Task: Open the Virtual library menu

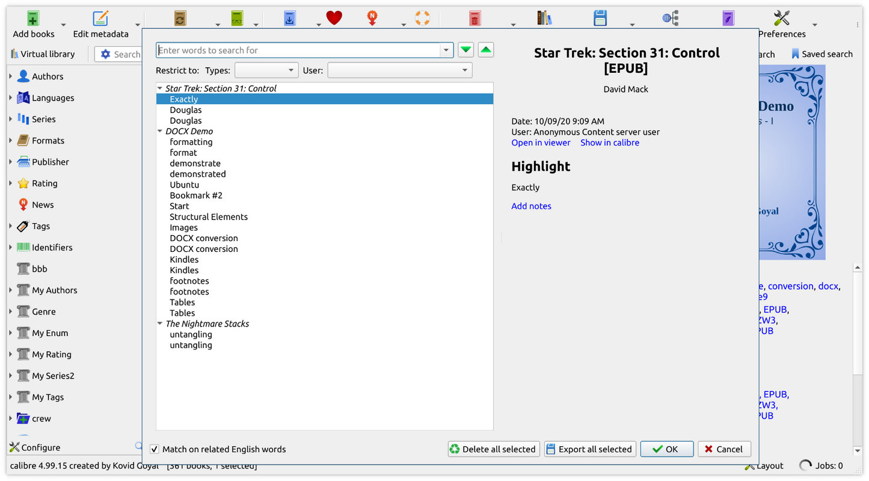Action: coord(45,54)
